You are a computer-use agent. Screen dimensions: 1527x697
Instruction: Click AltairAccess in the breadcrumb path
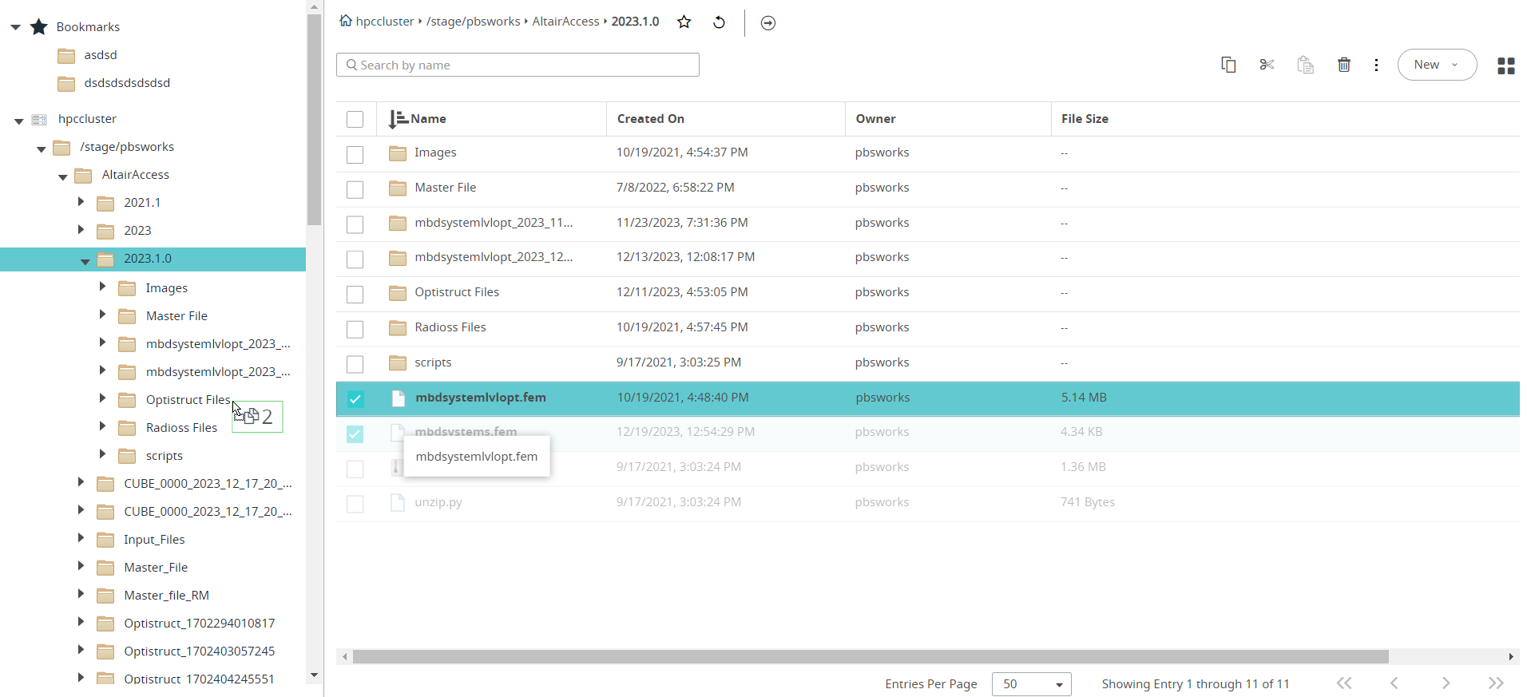pos(565,22)
